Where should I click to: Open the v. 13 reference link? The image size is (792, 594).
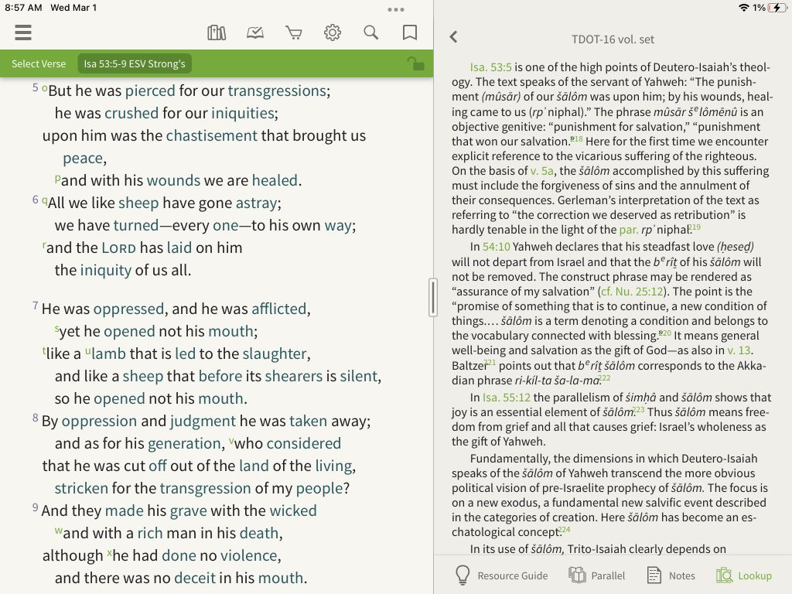(739, 350)
